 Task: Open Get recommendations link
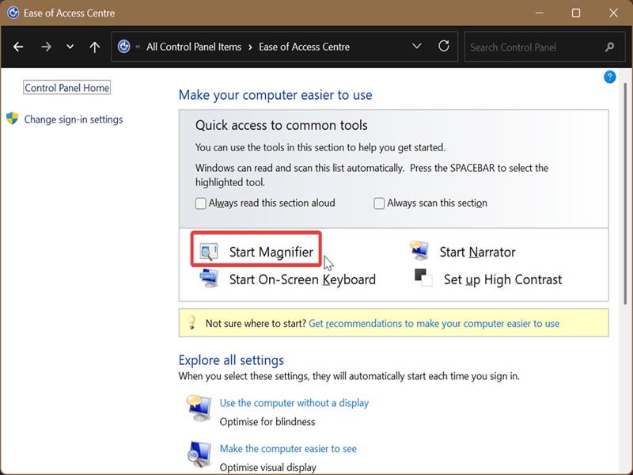click(434, 324)
